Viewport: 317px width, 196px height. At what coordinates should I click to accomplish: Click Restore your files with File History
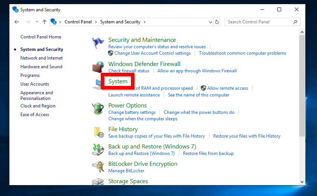point(247,136)
